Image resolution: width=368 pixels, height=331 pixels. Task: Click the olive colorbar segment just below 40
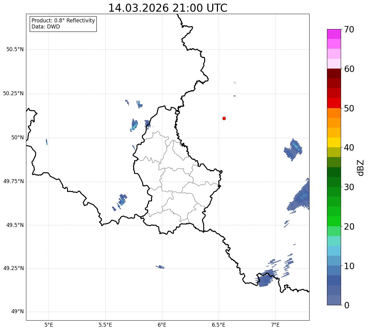pos(334,152)
